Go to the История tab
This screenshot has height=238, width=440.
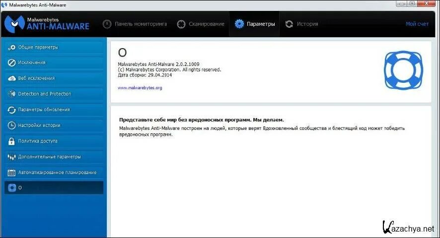pyautogui.click(x=301, y=24)
